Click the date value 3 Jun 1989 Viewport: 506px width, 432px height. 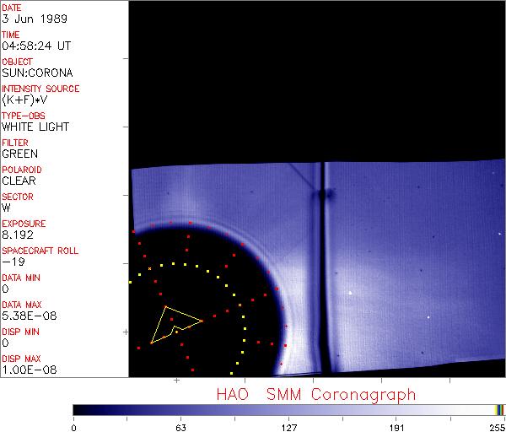(27, 19)
